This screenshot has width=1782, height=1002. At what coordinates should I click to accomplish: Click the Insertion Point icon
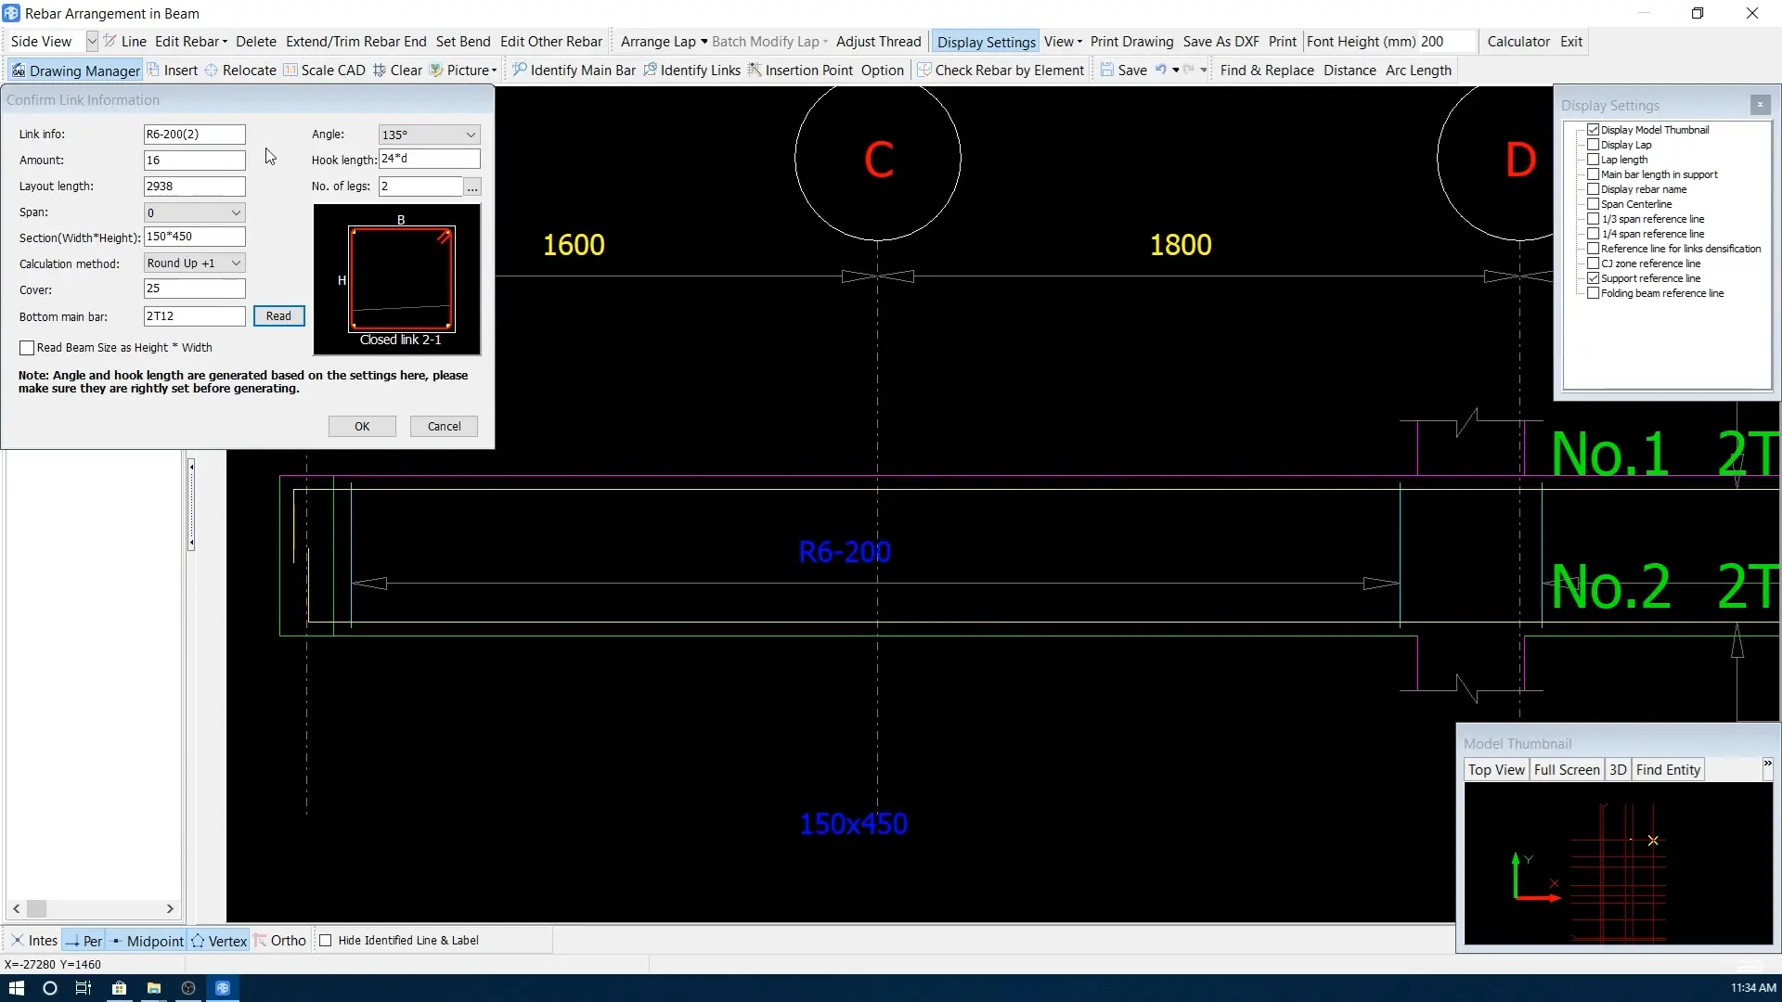click(x=755, y=71)
